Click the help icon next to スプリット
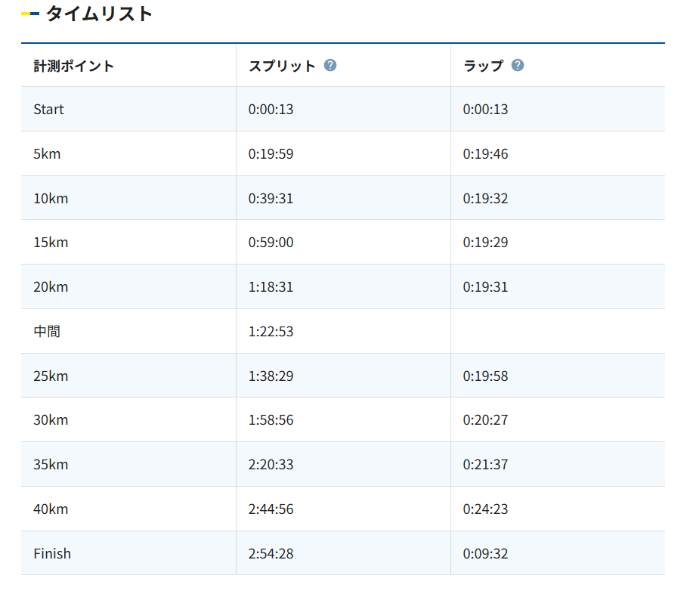 coord(330,65)
